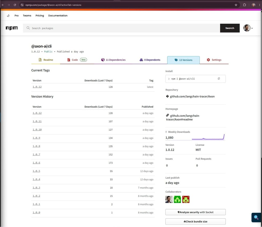
Task: Open the Readme tab
Action: (x=46, y=60)
